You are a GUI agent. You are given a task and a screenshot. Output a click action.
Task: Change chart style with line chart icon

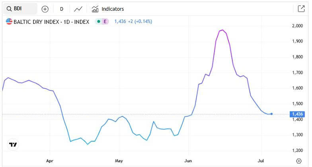coord(78,9)
